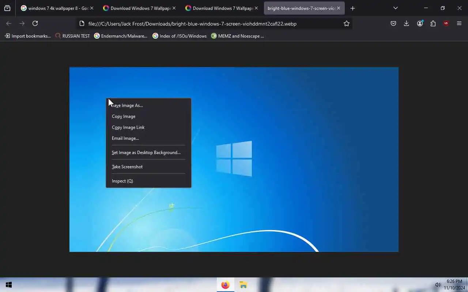This screenshot has width=468, height=292.
Task: Open the Extensions puzzle icon
Action: click(x=433, y=23)
